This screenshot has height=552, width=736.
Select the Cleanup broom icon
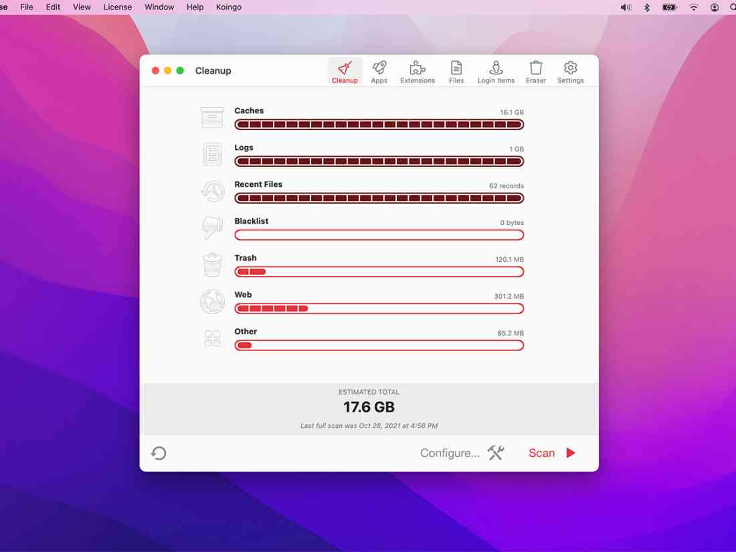[x=345, y=70]
